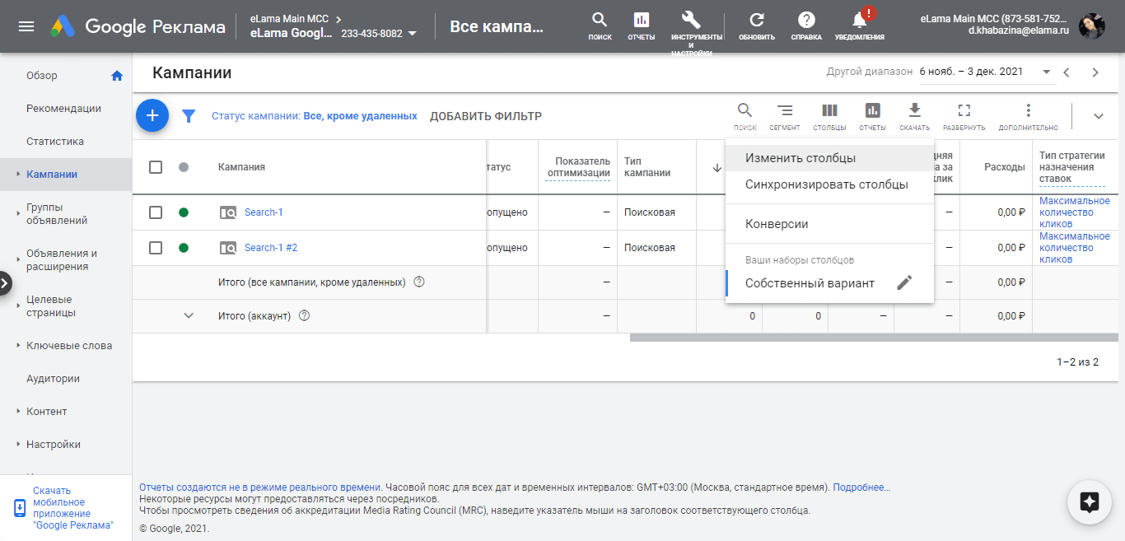Open the date range dropdown arrow
Viewport: 1125px width, 541px height.
coord(1047,72)
